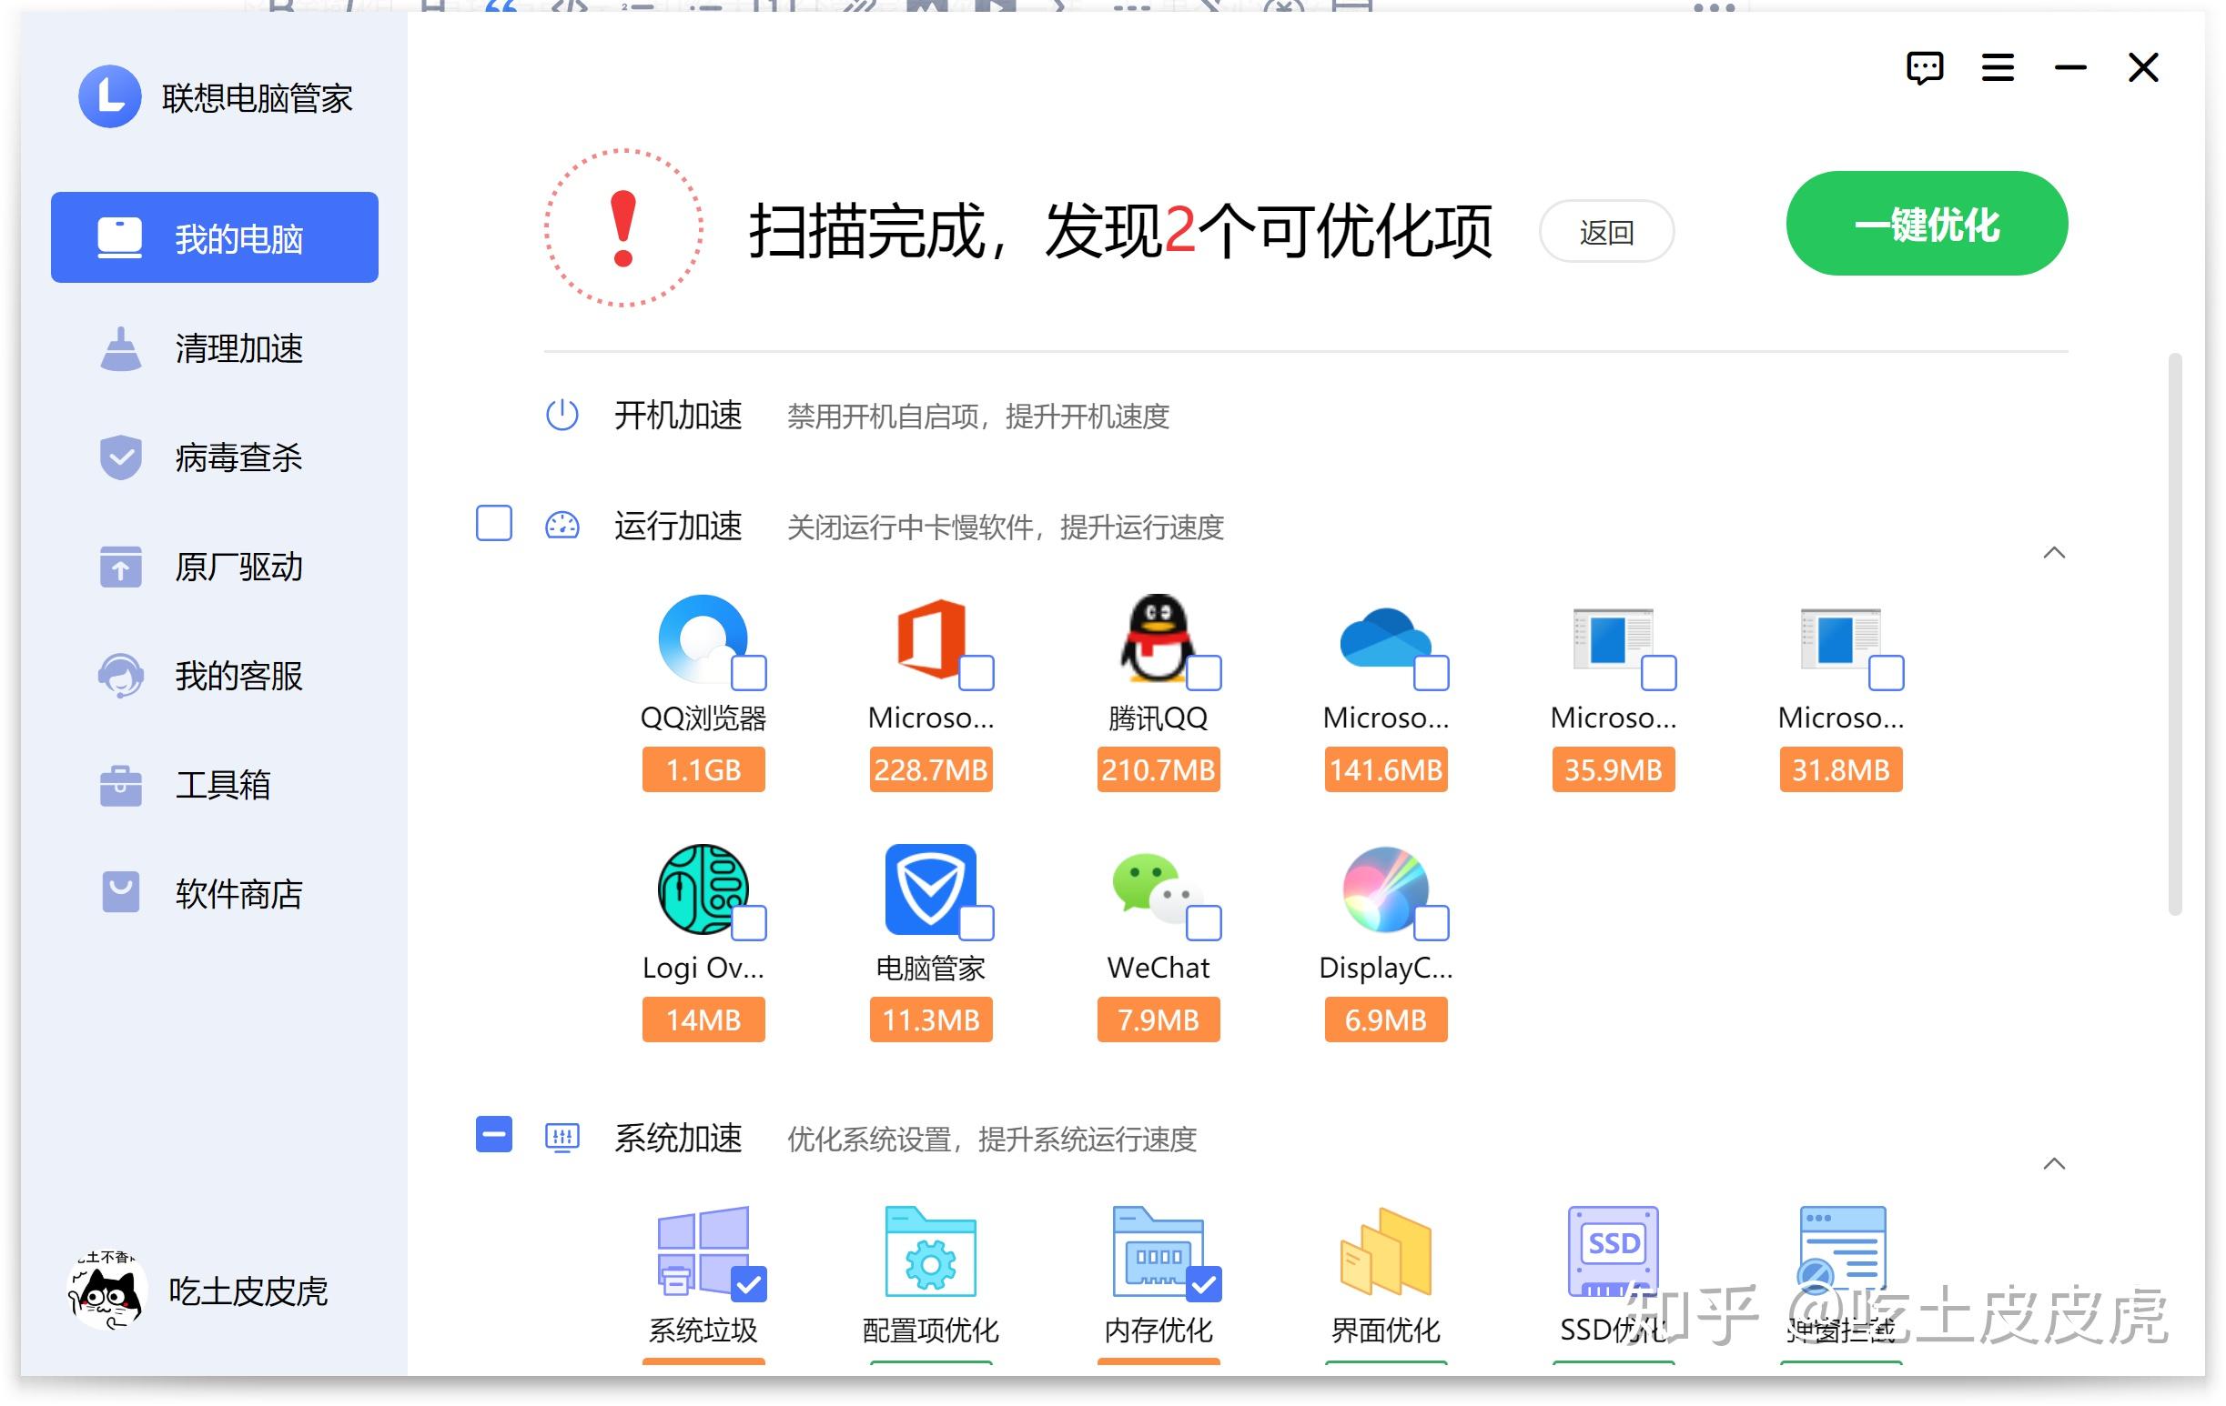Screen dimensions: 2226x1406
Task: Close the 联想电脑管家 window
Action: [x=2143, y=67]
